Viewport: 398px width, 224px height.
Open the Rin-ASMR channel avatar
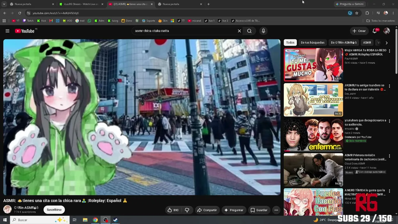pos(7,209)
